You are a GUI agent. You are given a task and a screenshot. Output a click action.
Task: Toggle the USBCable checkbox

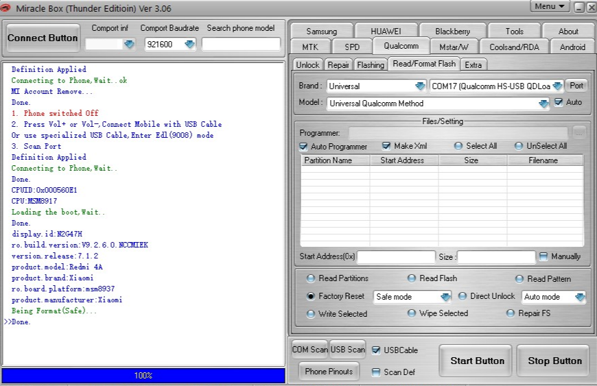[x=376, y=350]
